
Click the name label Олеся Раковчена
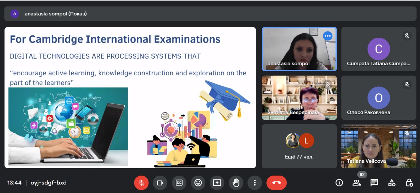click(x=369, y=112)
